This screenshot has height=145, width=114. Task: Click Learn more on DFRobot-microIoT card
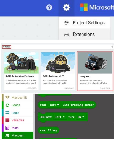(x=69, y=88)
